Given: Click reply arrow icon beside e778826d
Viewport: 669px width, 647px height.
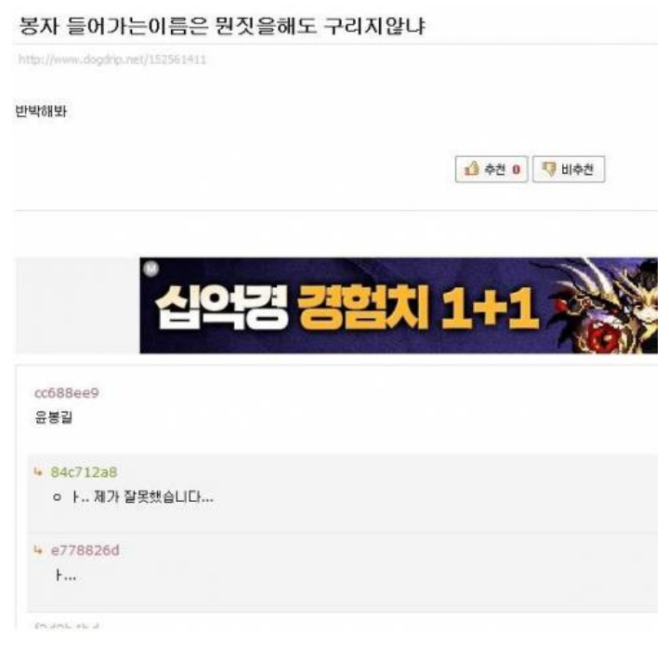Looking at the screenshot, I should click(38, 549).
